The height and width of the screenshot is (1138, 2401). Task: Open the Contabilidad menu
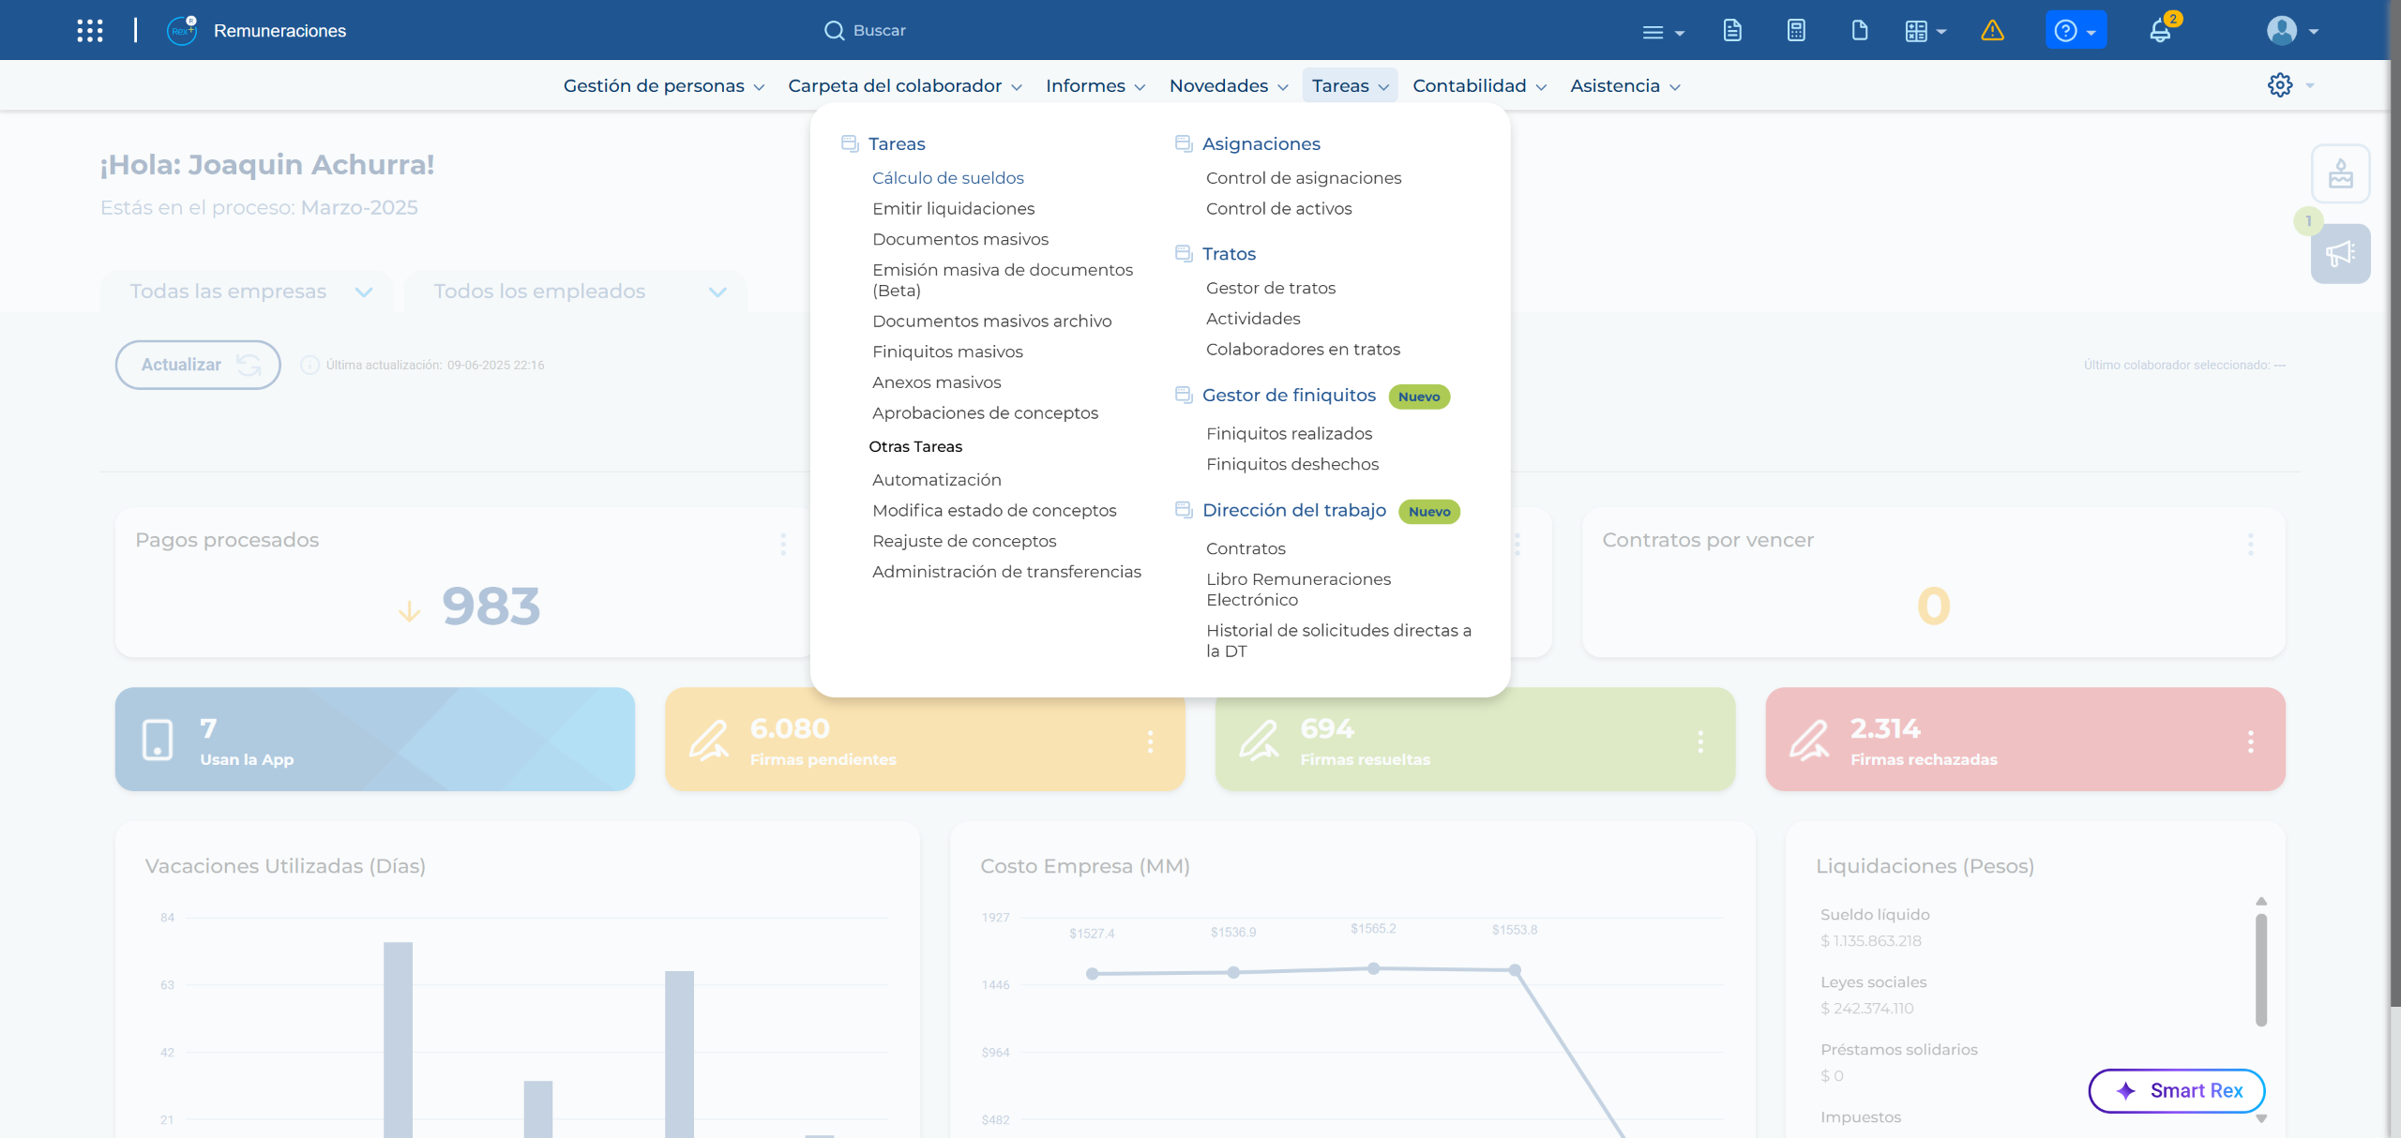[1479, 85]
